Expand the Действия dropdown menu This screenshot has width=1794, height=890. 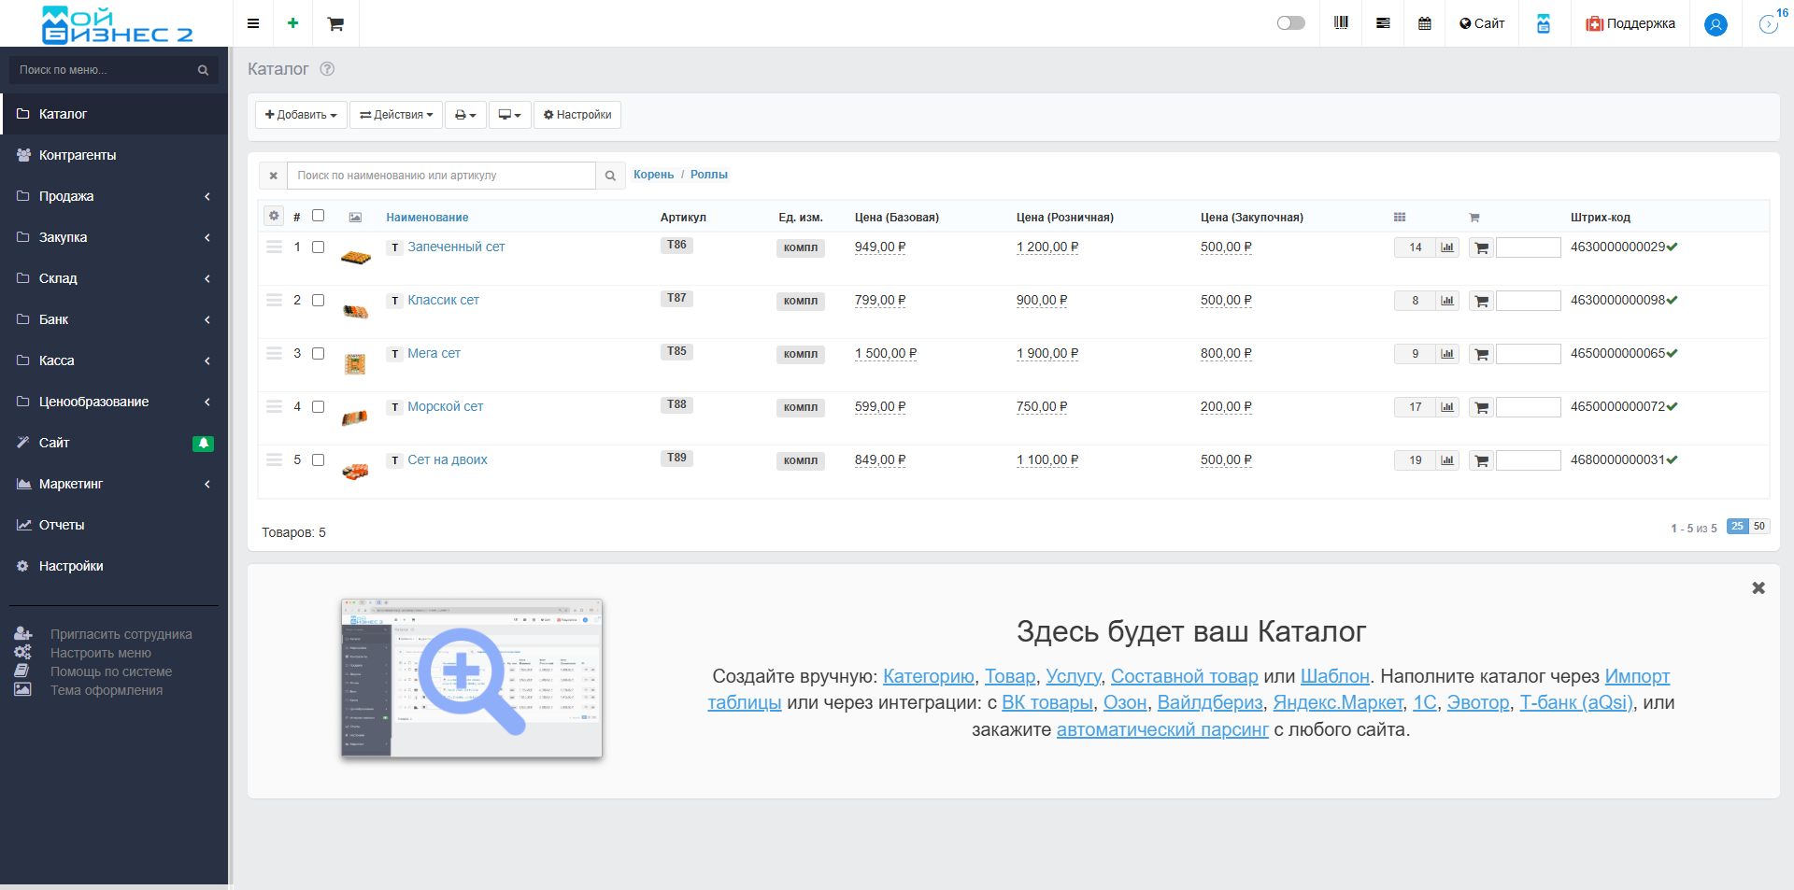396,115
